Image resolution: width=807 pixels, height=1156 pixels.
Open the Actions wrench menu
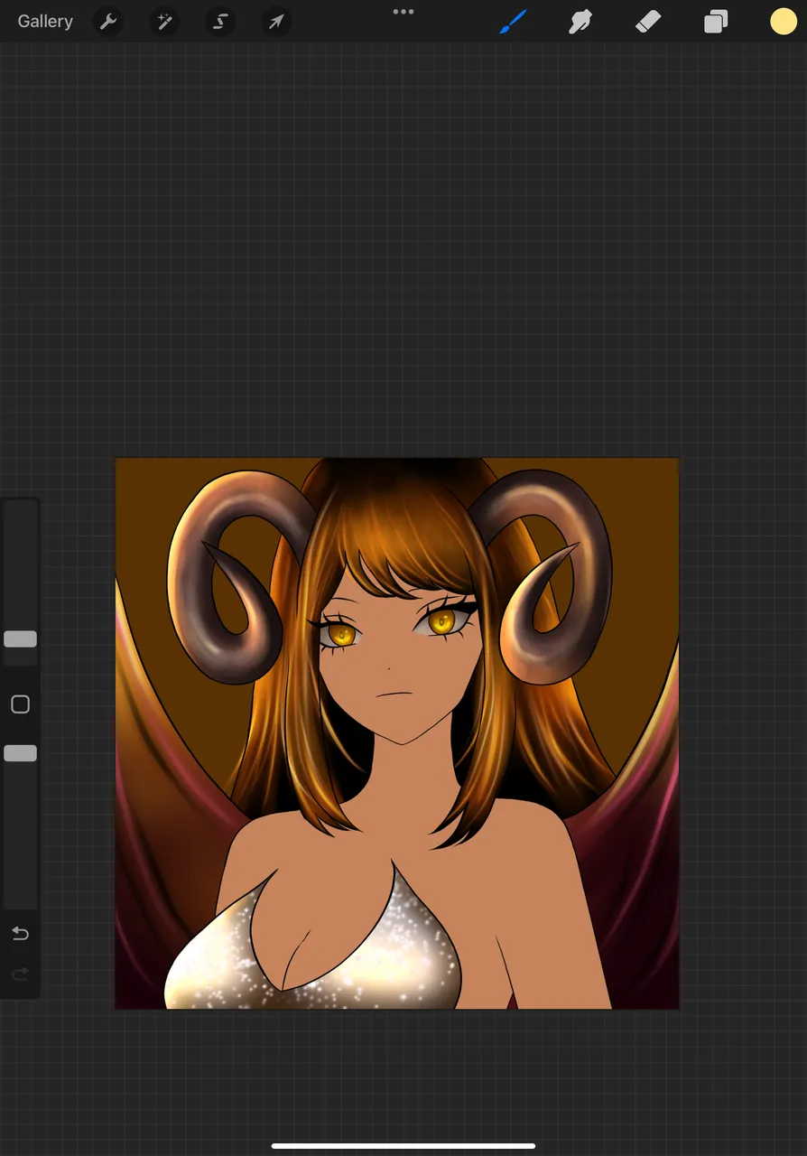click(x=108, y=22)
